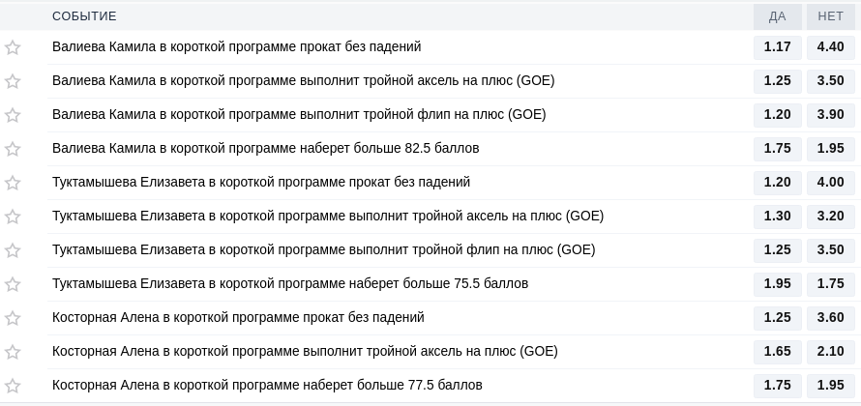Click star beside Туктамышева больше 75.5 баллов
This screenshot has width=861, height=406.
[13, 284]
